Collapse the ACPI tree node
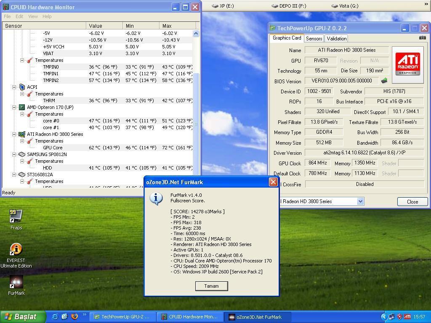431x323 pixels. pos(14,87)
